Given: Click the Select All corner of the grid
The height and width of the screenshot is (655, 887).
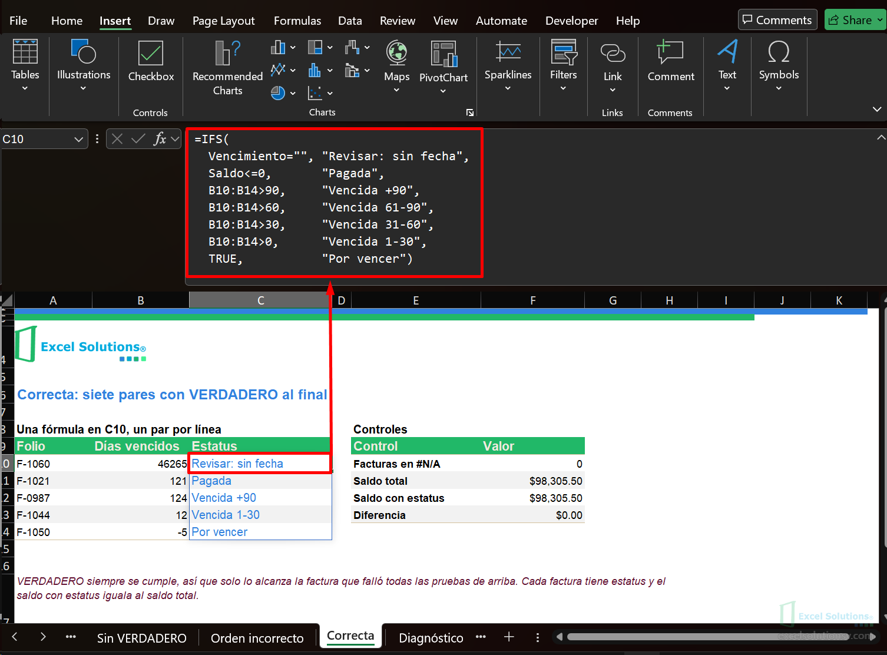Looking at the screenshot, I should click(x=7, y=300).
